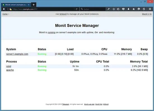Open server1.example.com system details
154x111 pixels.
tap(17, 54)
